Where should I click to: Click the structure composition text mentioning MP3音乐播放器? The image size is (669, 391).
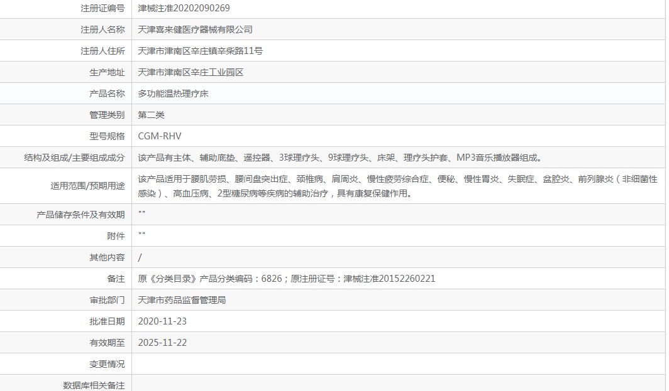340,158
